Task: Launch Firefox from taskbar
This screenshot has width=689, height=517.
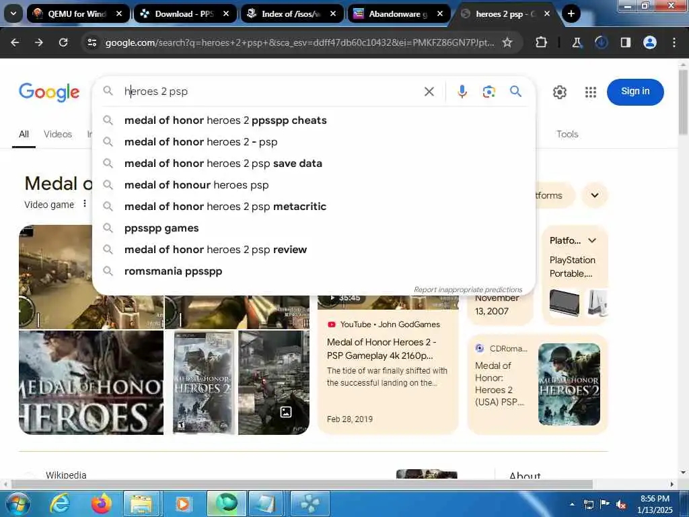Action: [101, 504]
